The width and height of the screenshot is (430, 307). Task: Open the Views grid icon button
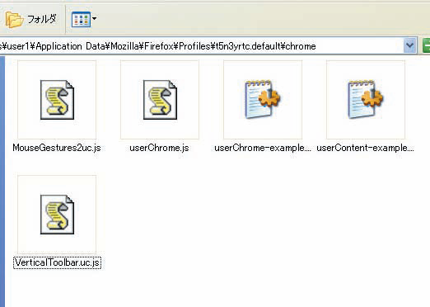(x=81, y=19)
